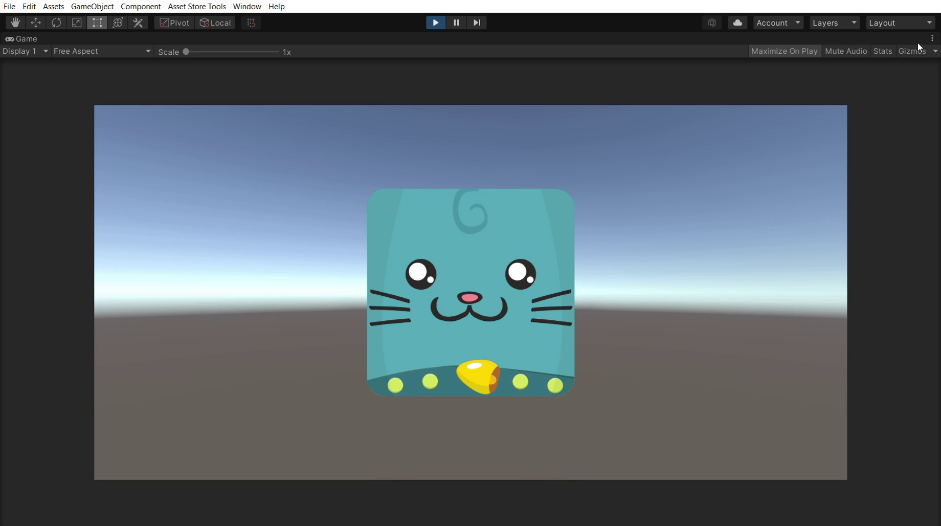The image size is (941, 526).
Task: Open the Free Aspect dropdown
Action: [x=102, y=51]
